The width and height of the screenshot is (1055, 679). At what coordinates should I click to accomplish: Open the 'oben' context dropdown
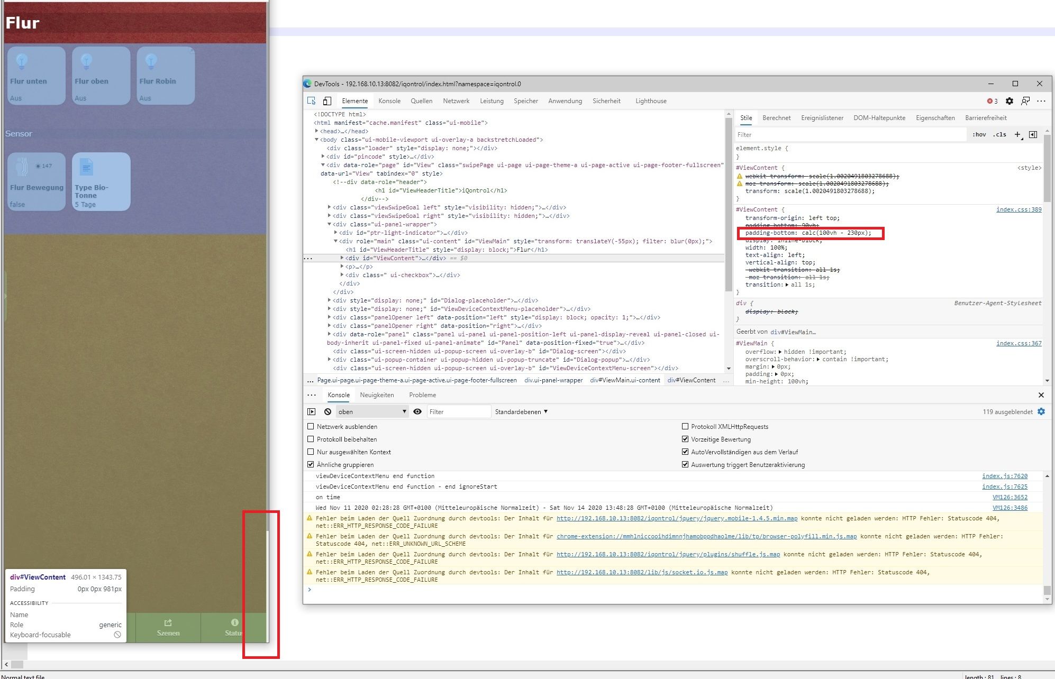[372, 411]
